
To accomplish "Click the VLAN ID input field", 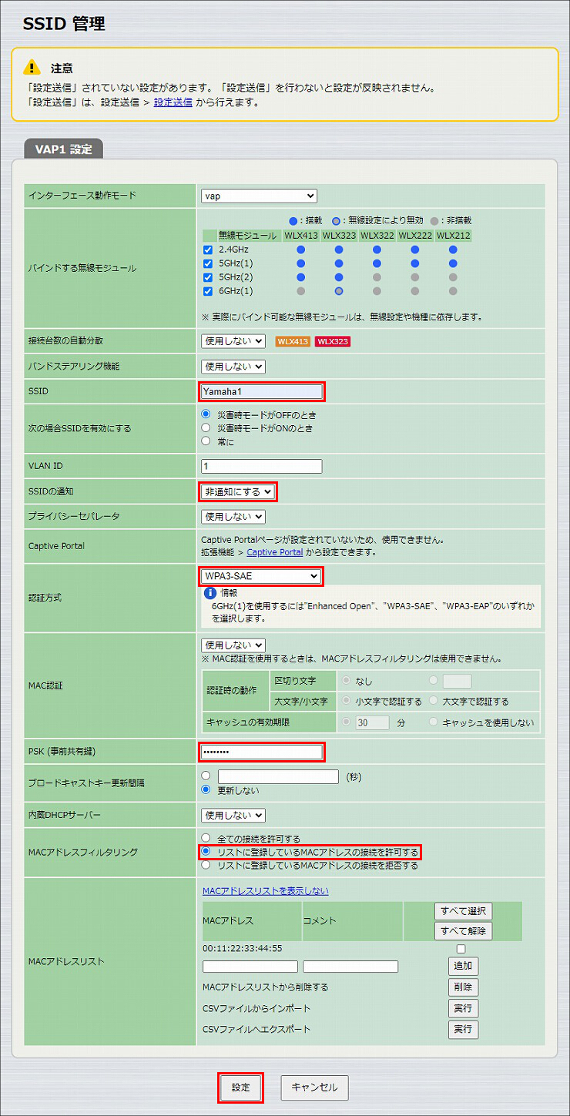I will (x=262, y=466).
